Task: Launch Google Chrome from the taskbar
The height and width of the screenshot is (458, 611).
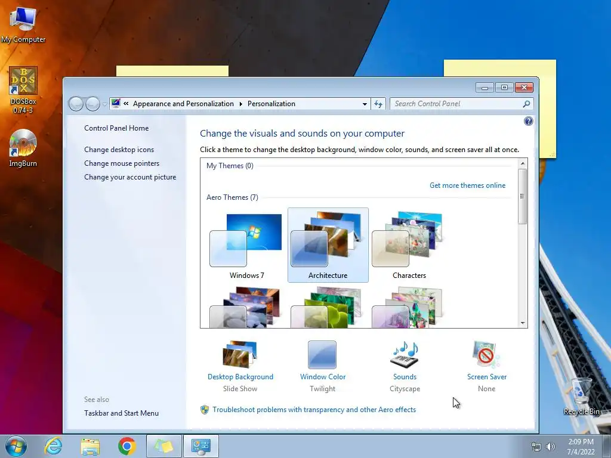Action: 126,446
